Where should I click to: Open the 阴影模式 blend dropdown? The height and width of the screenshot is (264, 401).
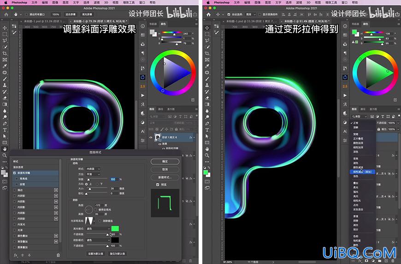click(98, 240)
